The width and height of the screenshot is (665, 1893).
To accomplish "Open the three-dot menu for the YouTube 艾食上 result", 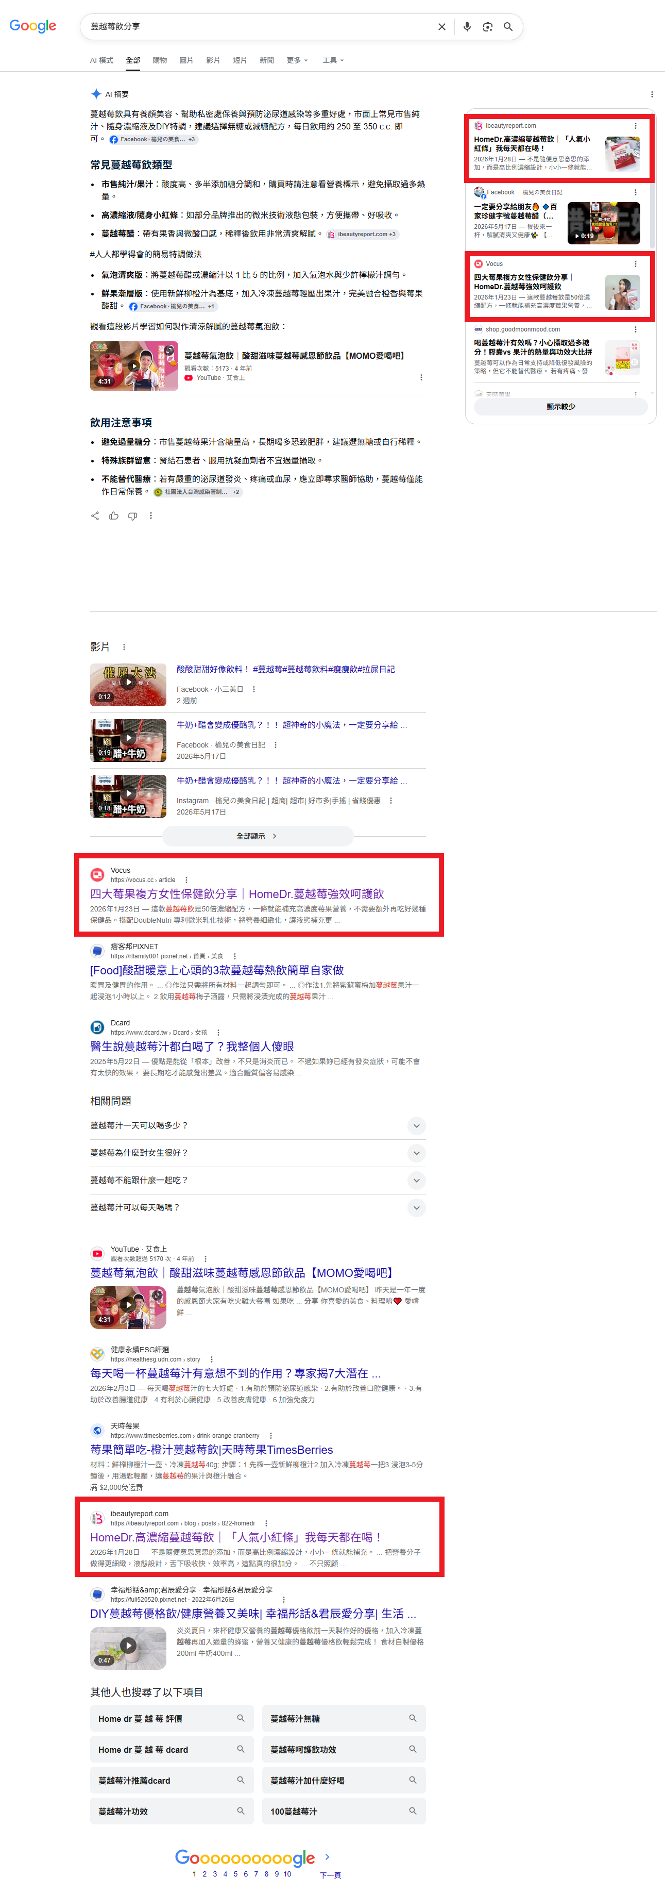I will (206, 1259).
